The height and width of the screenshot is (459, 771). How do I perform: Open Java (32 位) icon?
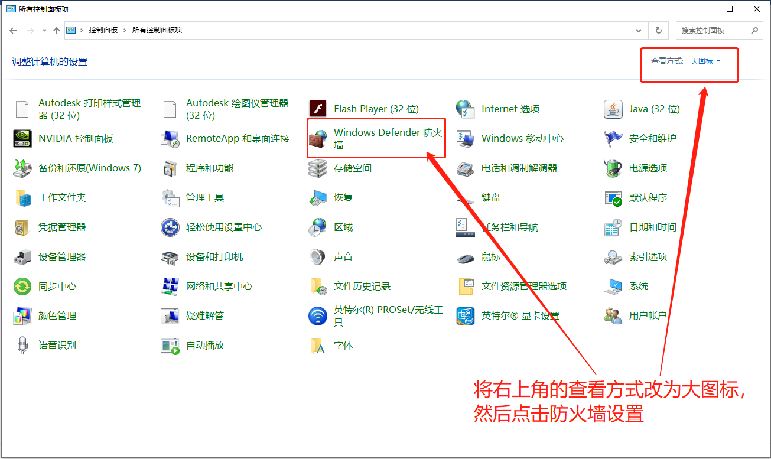[613, 109]
